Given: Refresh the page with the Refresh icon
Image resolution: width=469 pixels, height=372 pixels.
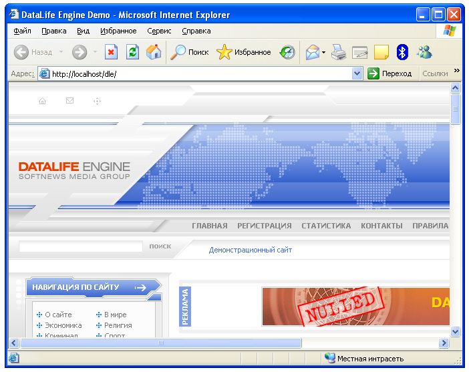Looking at the screenshot, I should point(132,52).
